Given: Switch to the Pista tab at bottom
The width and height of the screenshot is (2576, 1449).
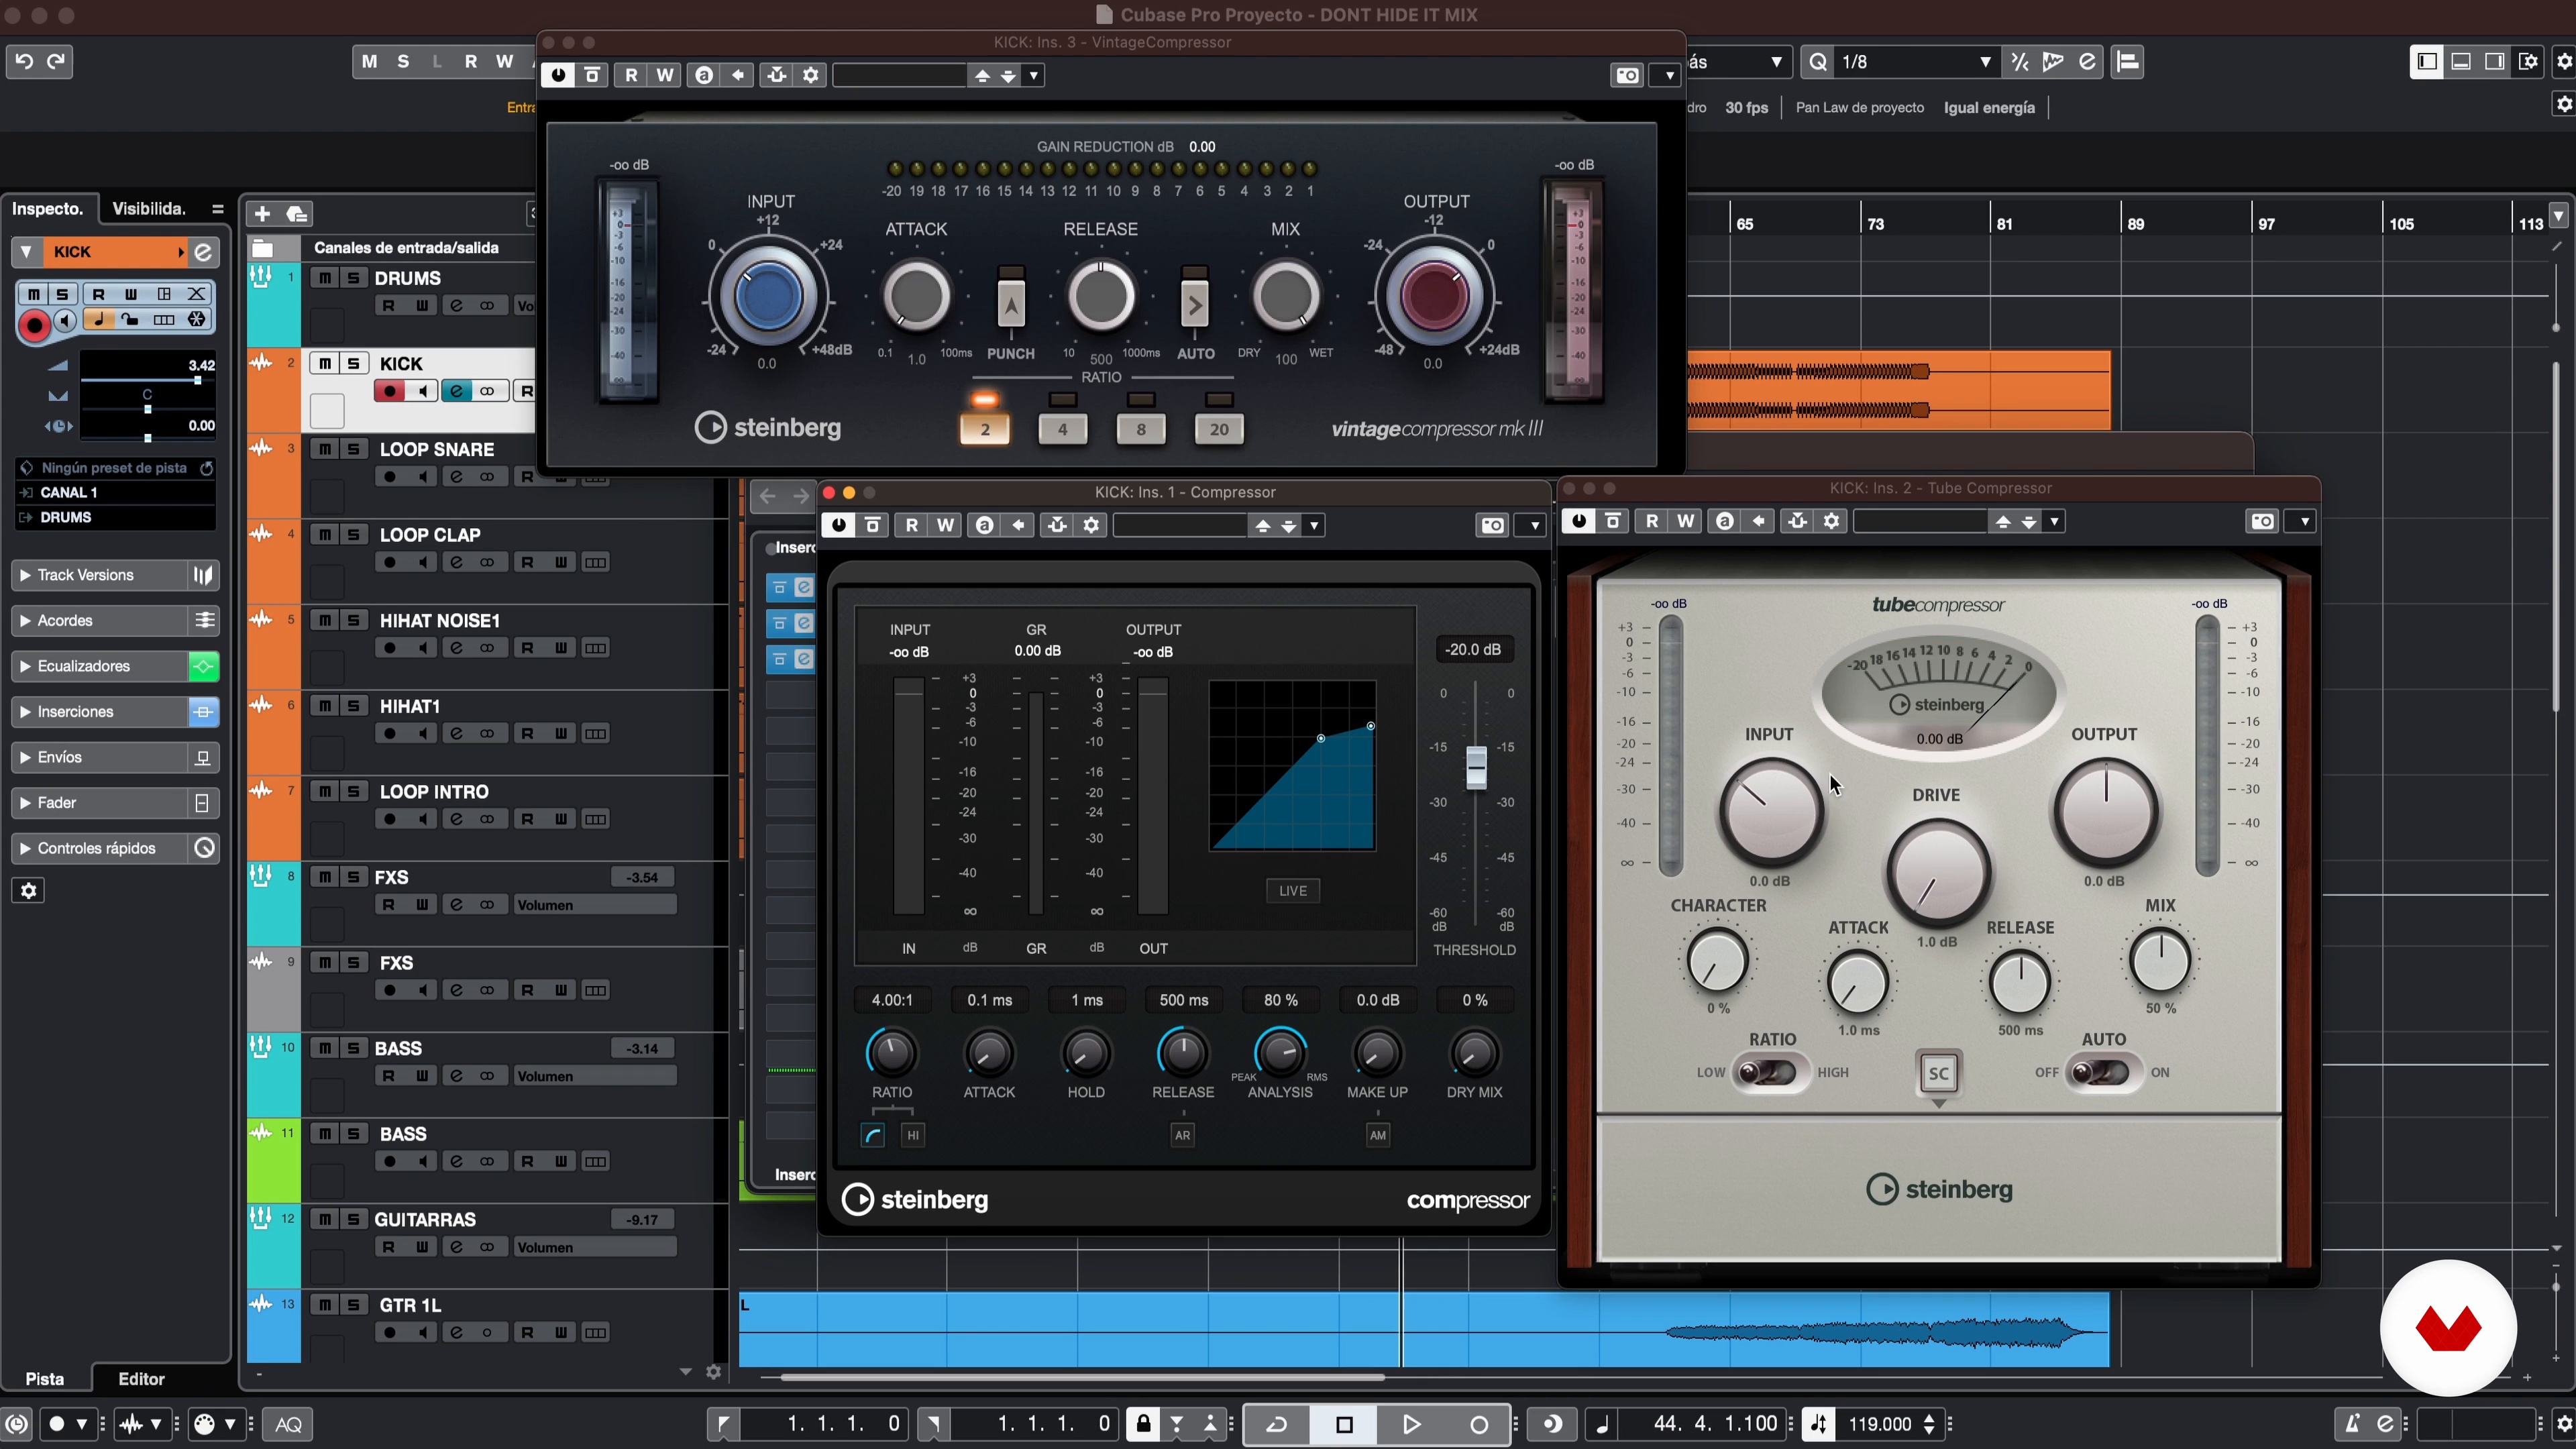Looking at the screenshot, I should coord(44,1379).
